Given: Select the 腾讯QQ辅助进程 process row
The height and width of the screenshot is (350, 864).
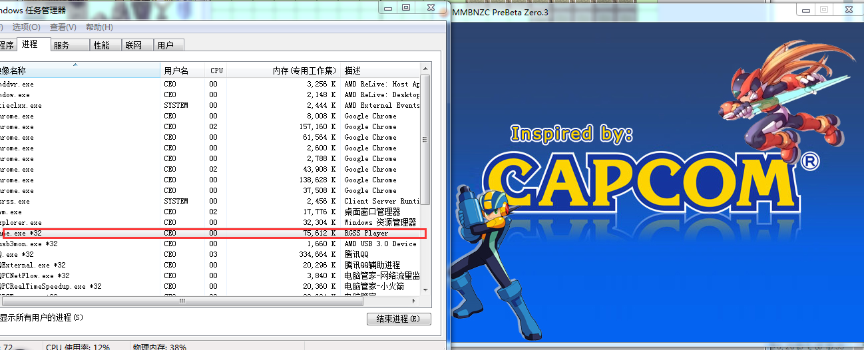Looking at the screenshot, I should pyautogui.click(x=210, y=265).
